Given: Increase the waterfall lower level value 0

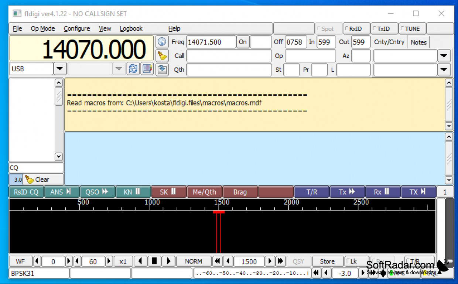Looking at the screenshot, I should click(69, 261).
